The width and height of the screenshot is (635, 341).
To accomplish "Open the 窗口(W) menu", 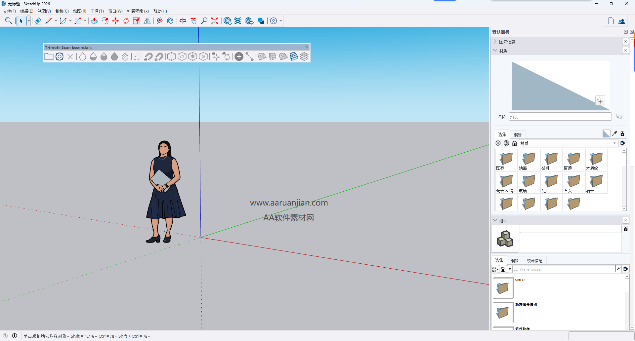I will click(x=115, y=11).
